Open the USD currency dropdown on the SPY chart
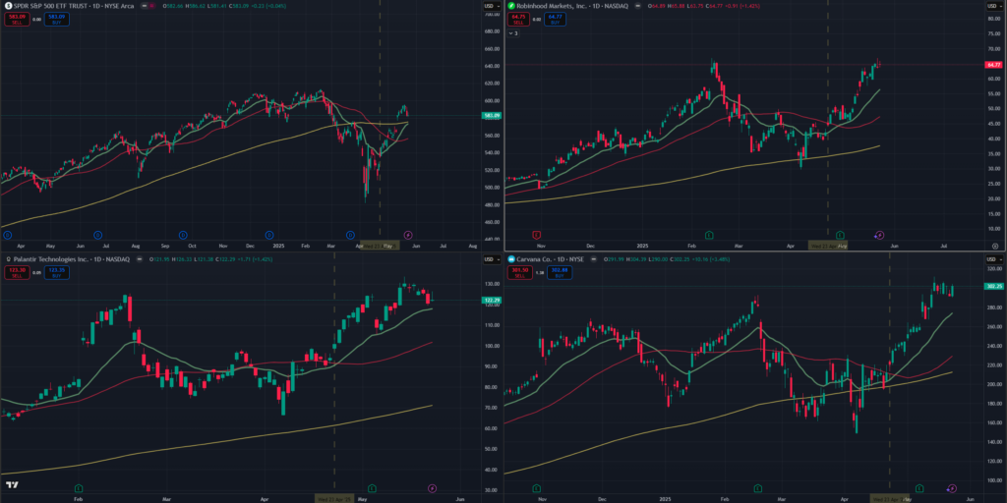The image size is (1007, 503). coord(489,8)
